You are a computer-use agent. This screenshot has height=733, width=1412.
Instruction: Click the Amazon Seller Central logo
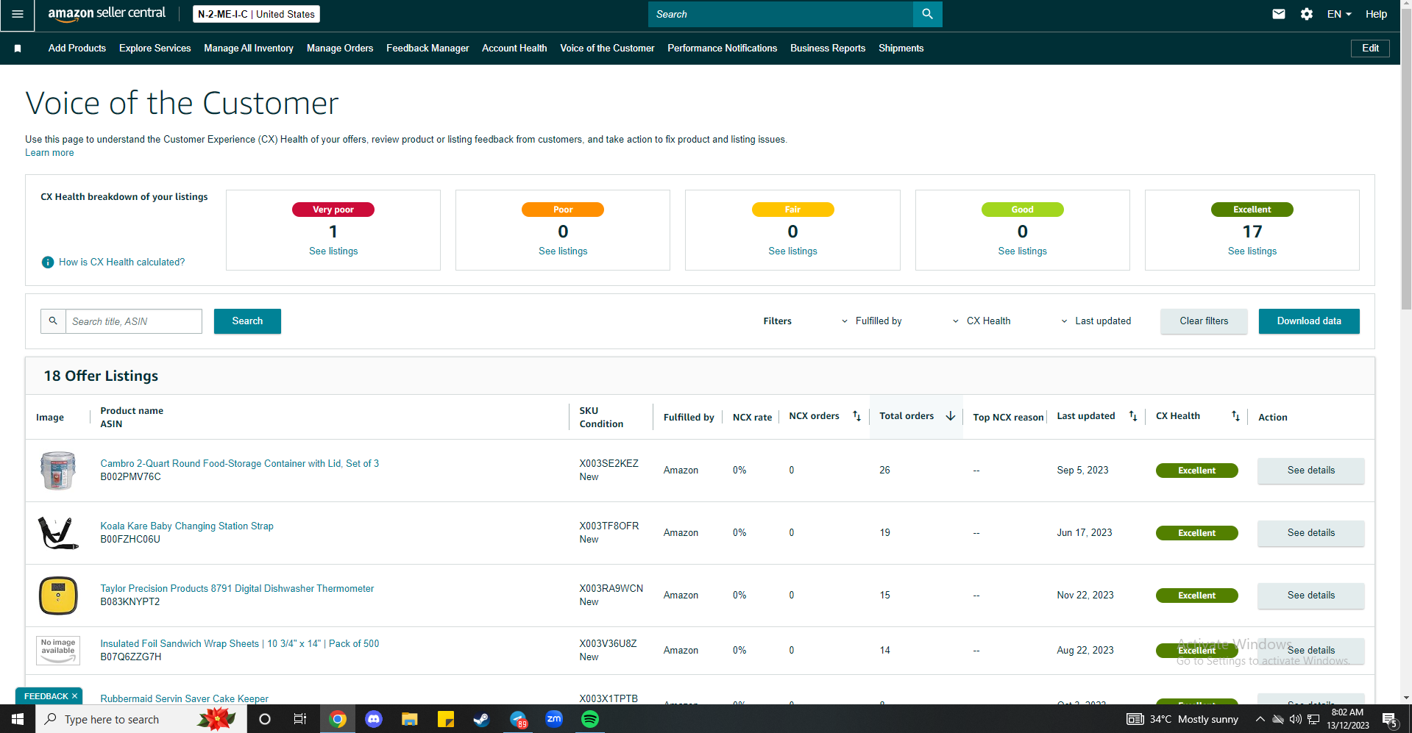(x=107, y=14)
